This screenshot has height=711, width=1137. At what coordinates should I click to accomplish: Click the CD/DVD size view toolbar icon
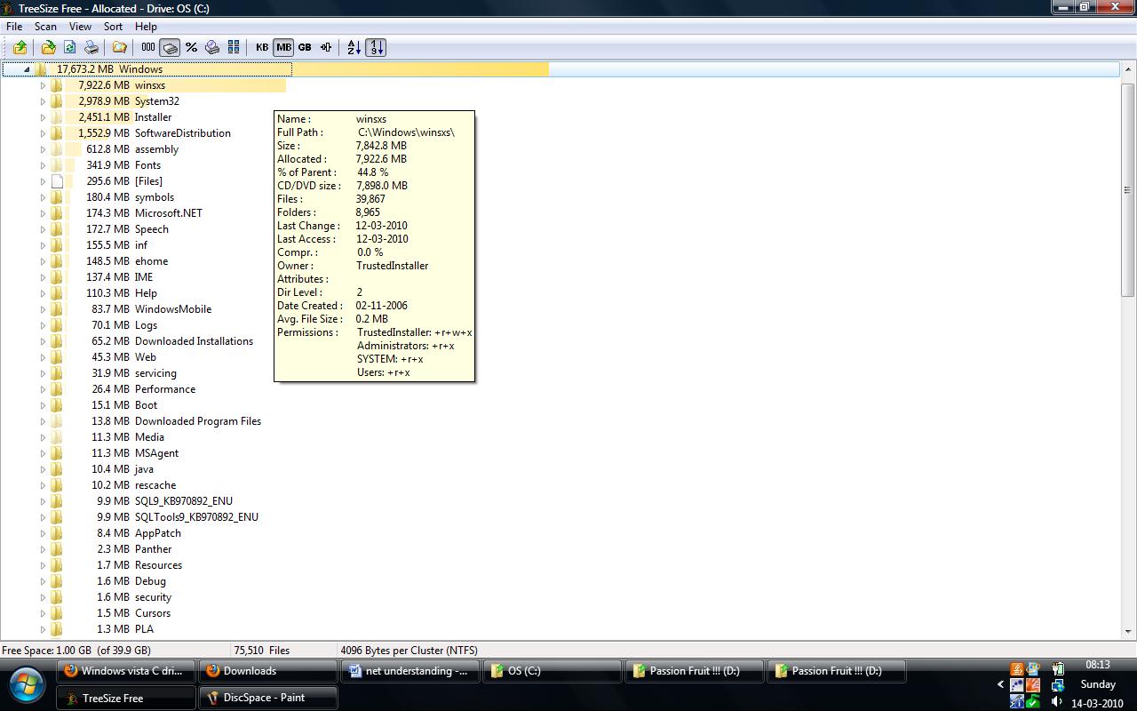[x=212, y=47]
